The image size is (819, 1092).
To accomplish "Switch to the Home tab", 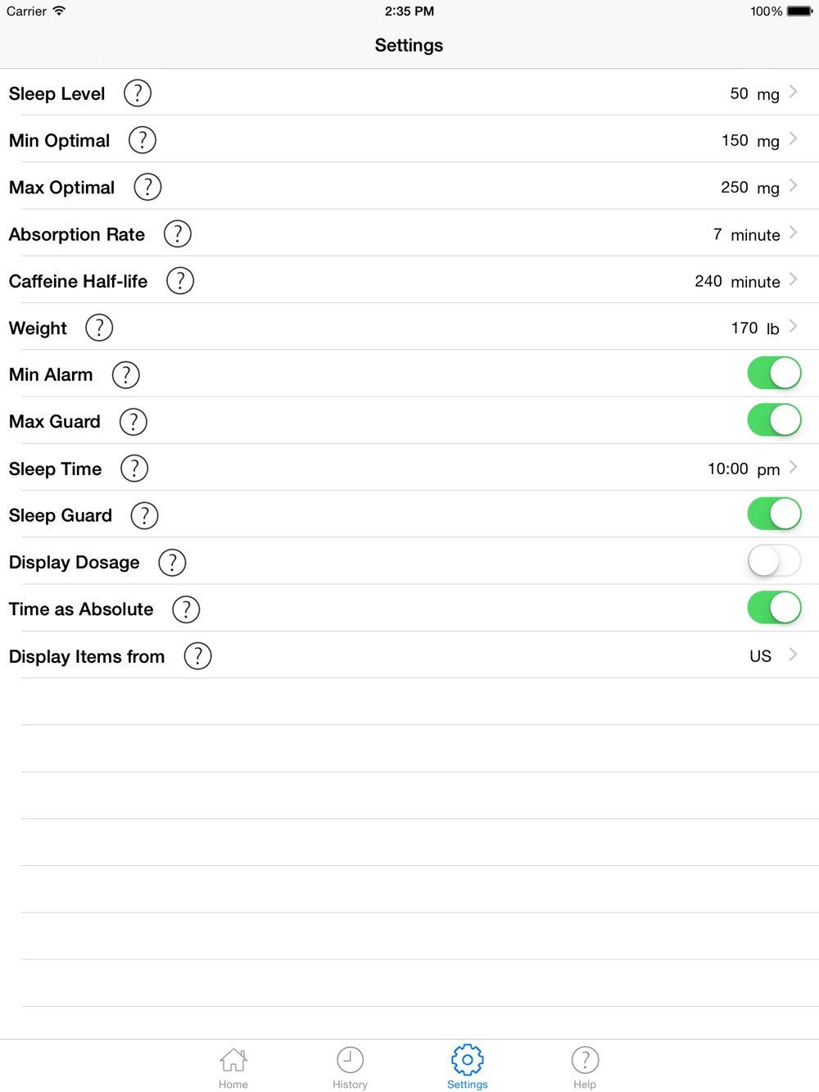I will (x=233, y=1068).
